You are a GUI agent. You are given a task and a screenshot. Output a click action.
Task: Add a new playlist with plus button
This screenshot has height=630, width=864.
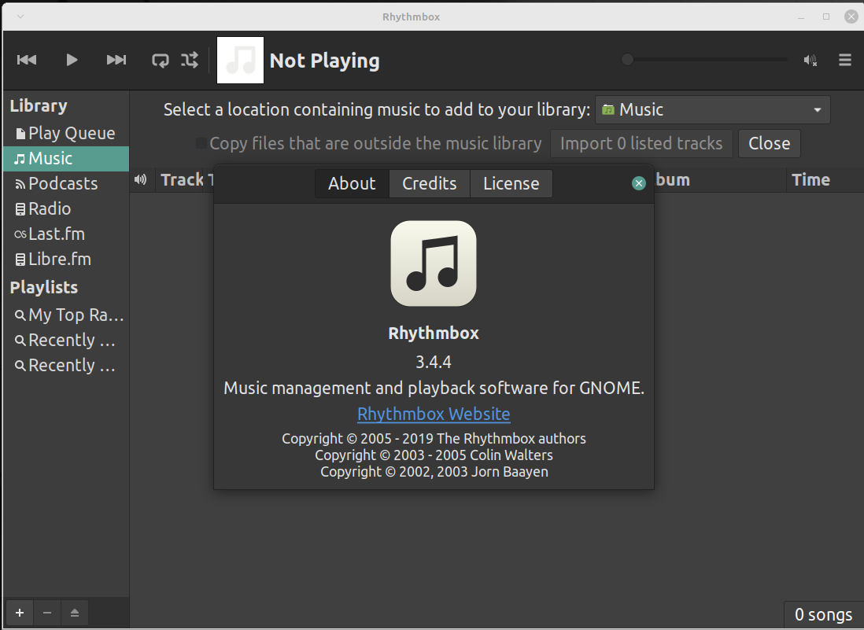tap(20, 613)
